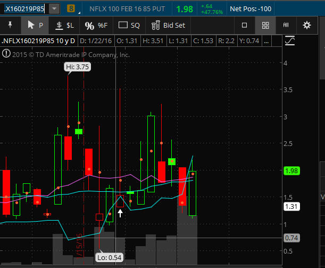
Task: Click the white 1.31 price label
Action: (x=291, y=207)
